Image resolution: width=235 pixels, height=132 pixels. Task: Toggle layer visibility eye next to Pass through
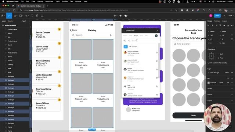tap(232, 73)
